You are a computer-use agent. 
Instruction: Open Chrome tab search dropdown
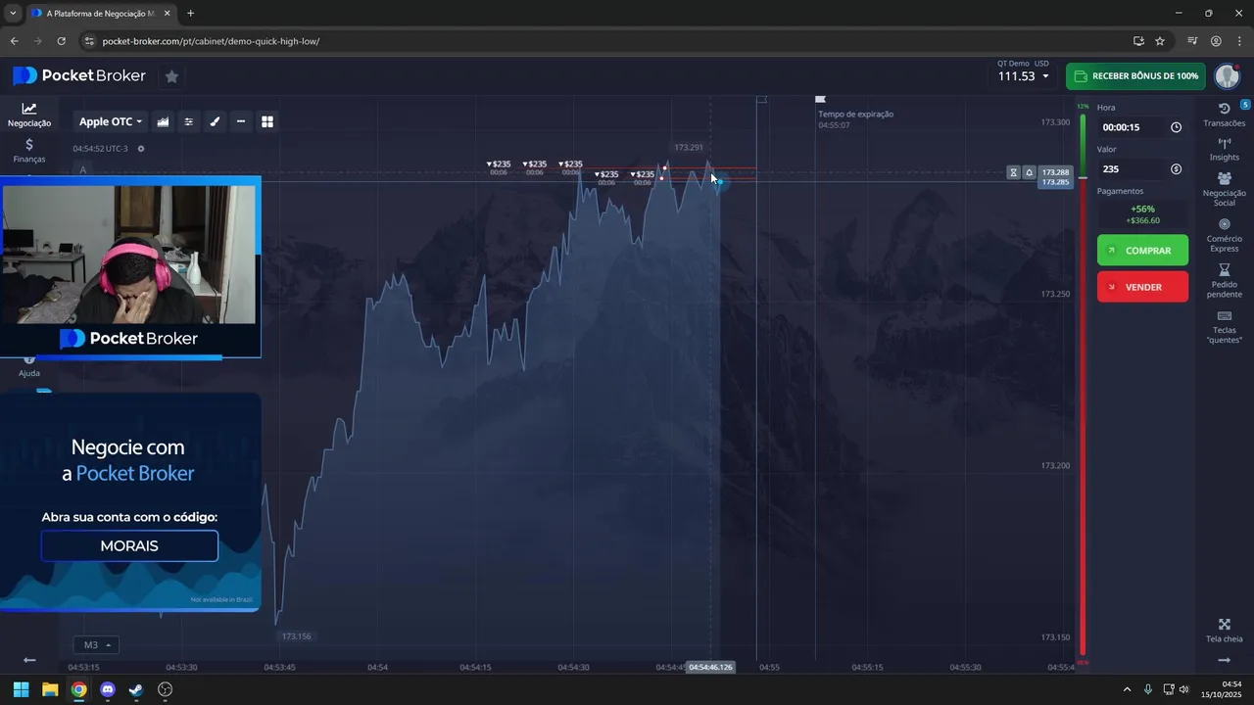click(x=12, y=14)
